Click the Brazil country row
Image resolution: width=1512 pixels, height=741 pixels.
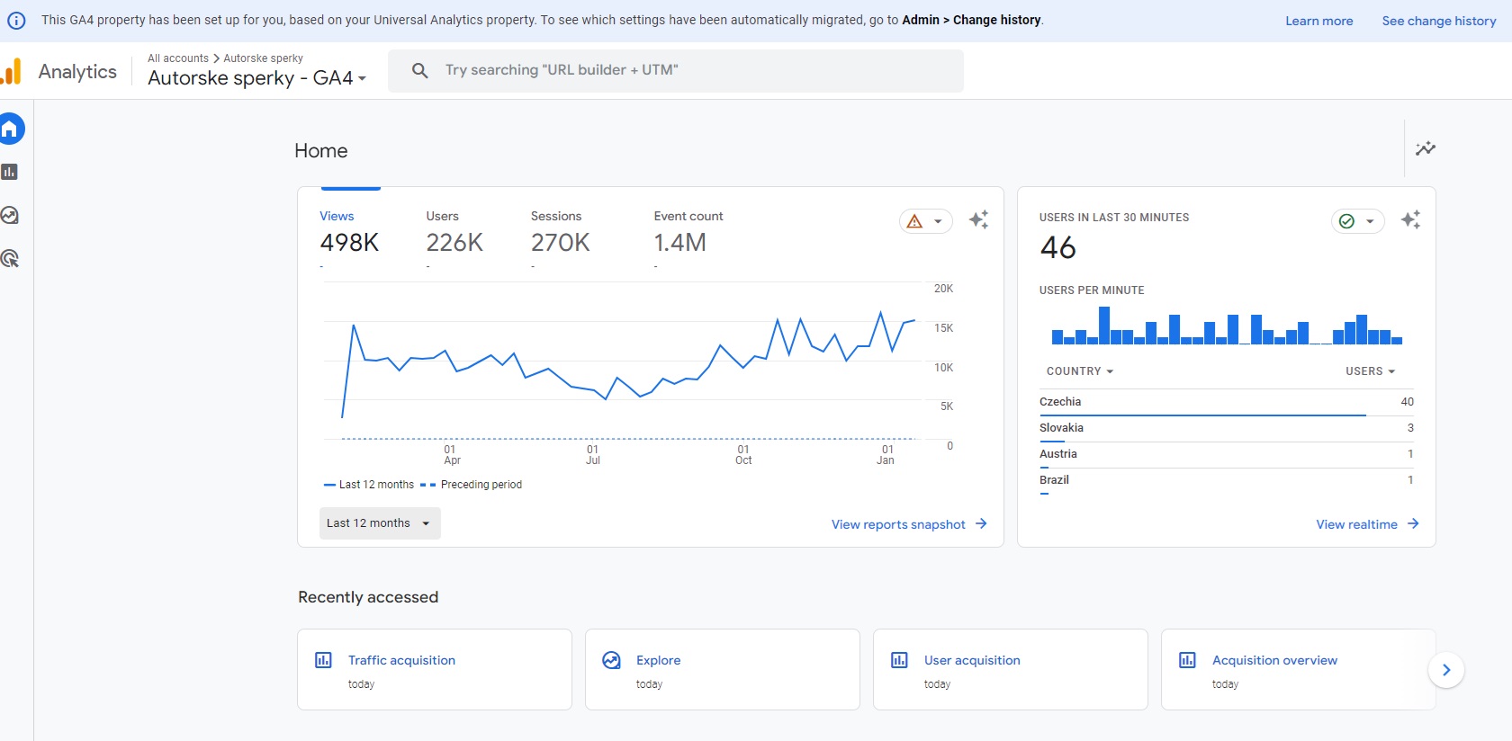(x=1227, y=481)
